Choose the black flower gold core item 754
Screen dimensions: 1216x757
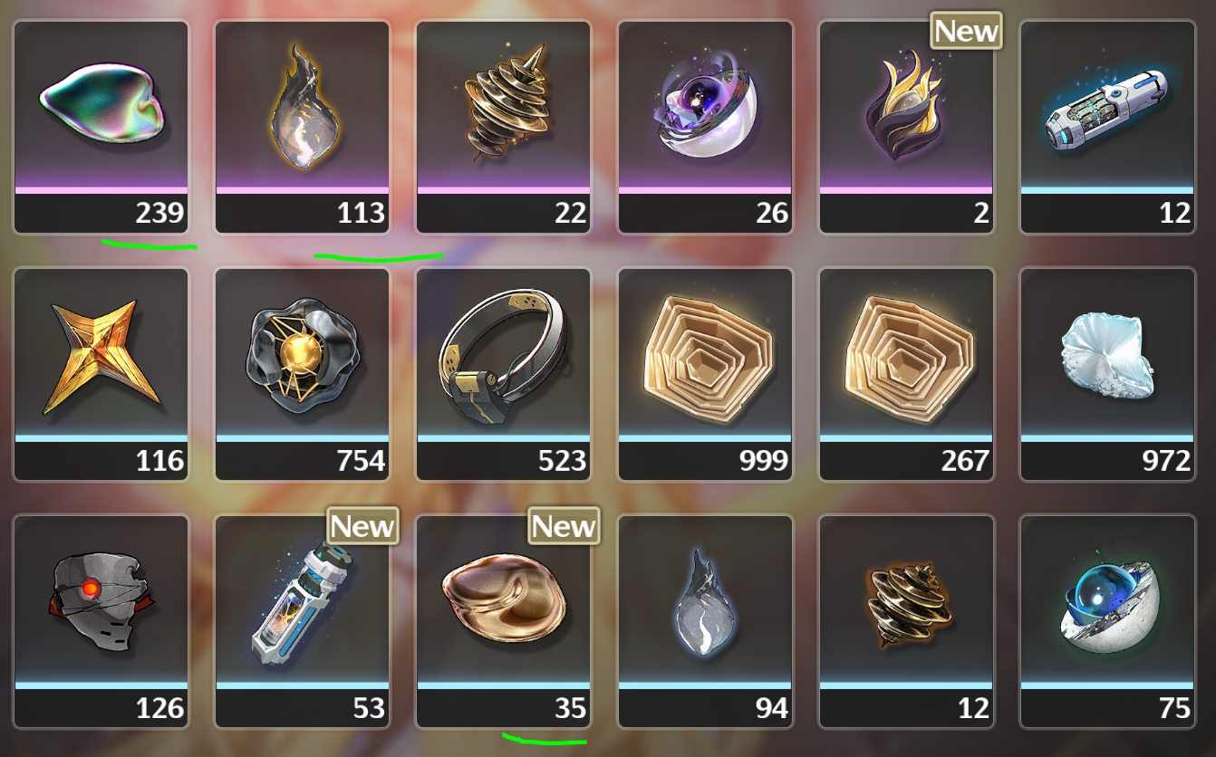(303, 374)
